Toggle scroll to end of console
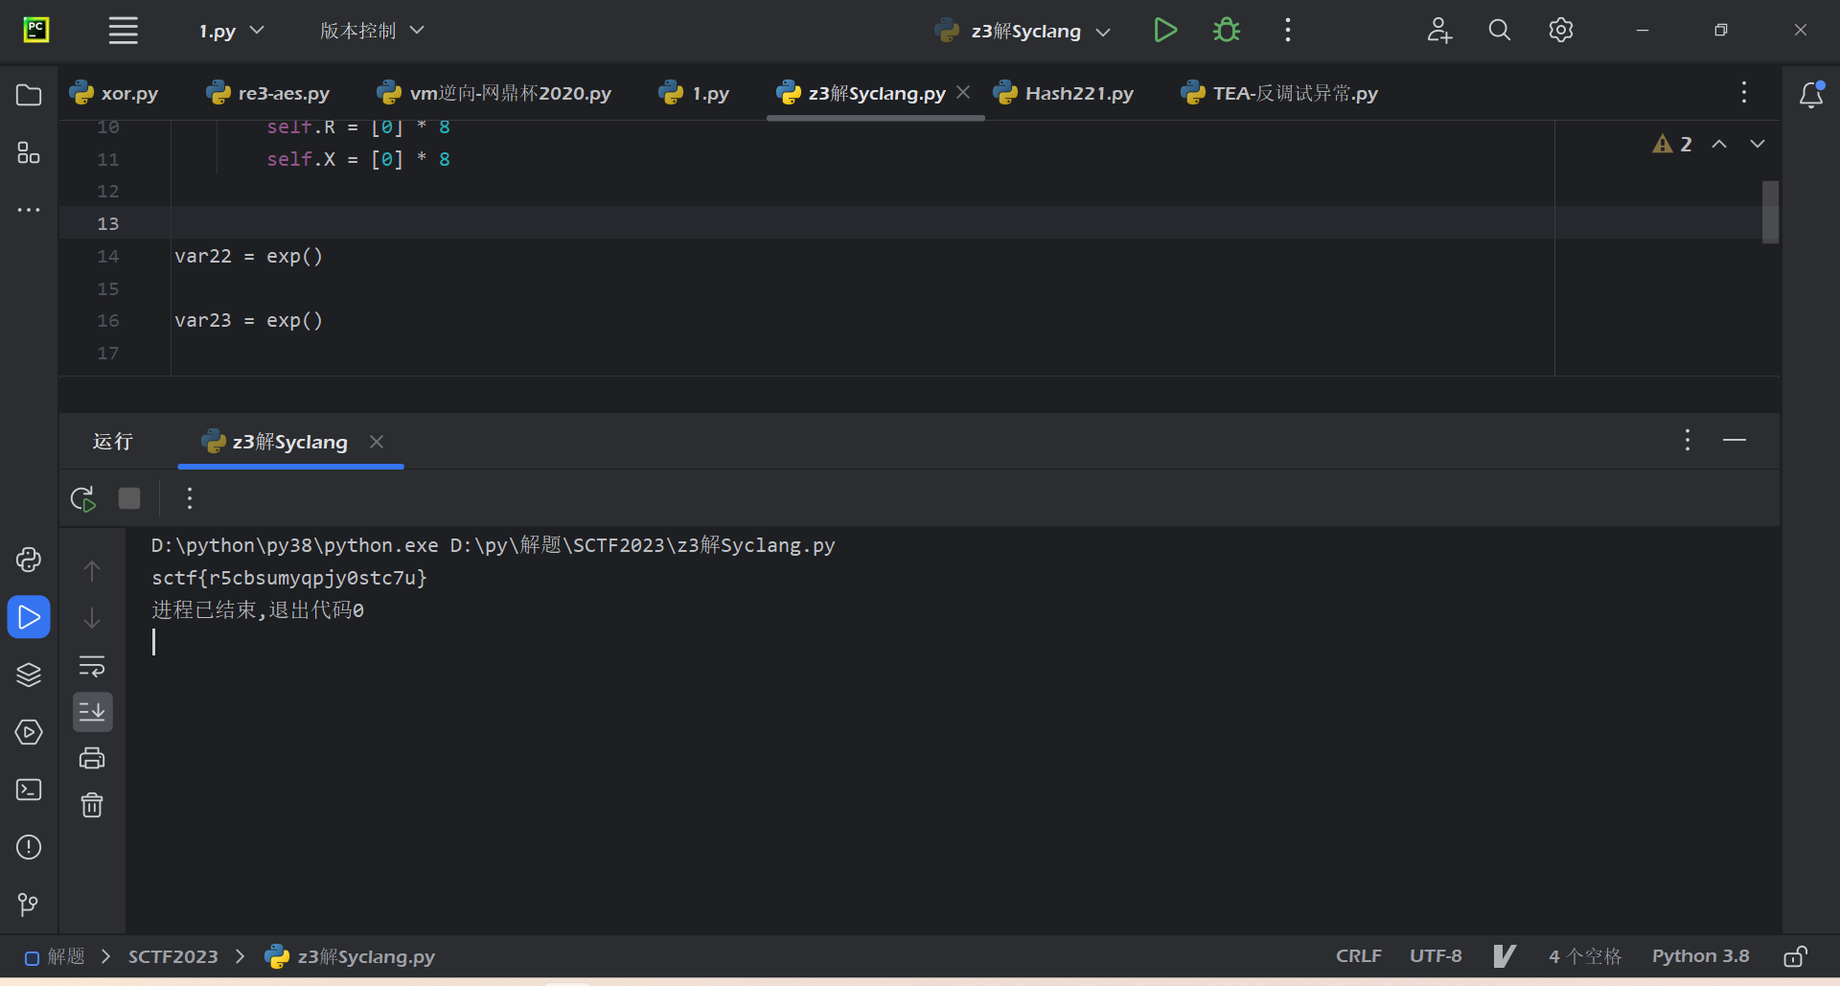 92,712
